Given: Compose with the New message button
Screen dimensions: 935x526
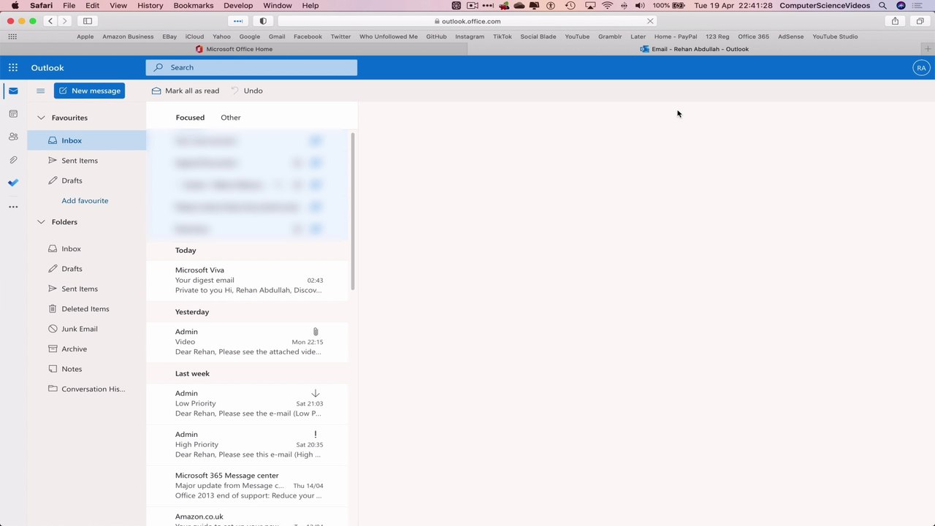Looking at the screenshot, I should click(x=89, y=91).
